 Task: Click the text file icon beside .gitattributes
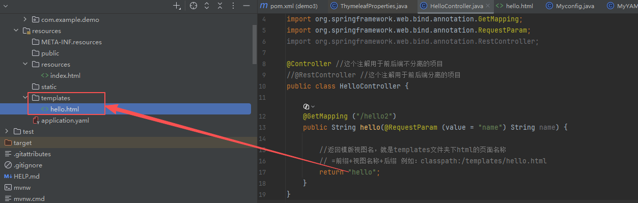[8, 154]
